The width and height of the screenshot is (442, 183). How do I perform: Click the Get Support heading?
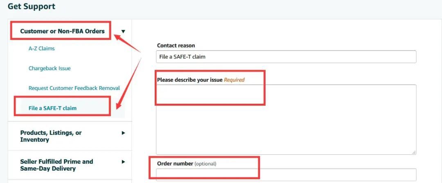[x=32, y=7]
